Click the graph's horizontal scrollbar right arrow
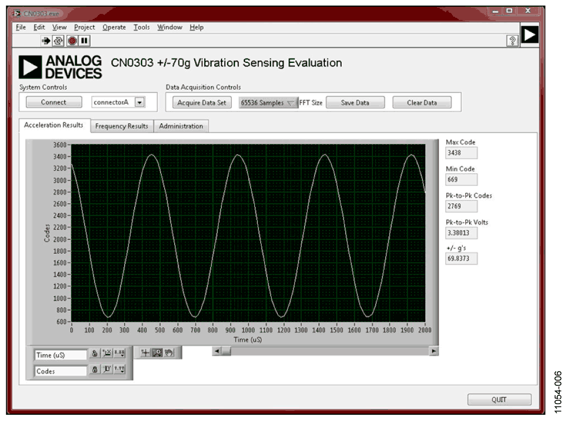The width and height of the screenshot is (570, 422). (433, 351)
